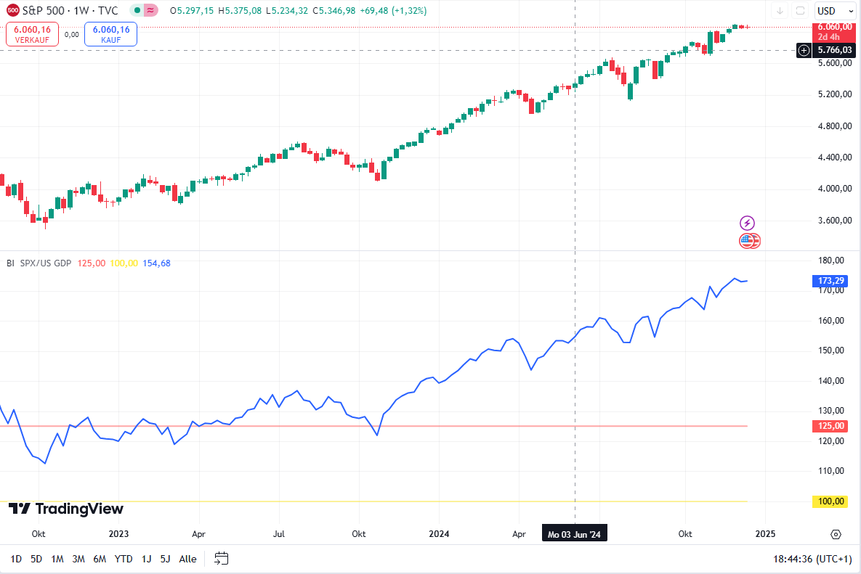Click the change value +69,48 (+1,32%)

(x=393, y=10)
